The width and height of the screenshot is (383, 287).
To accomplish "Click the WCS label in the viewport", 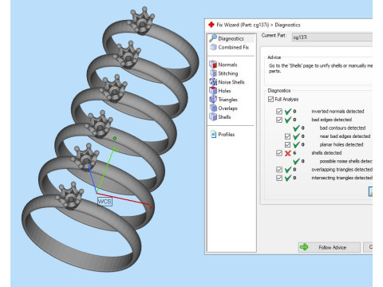I will point(105,202).
